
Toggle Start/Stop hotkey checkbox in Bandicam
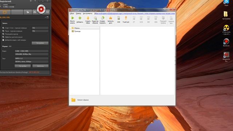click(x=3, y=28)
